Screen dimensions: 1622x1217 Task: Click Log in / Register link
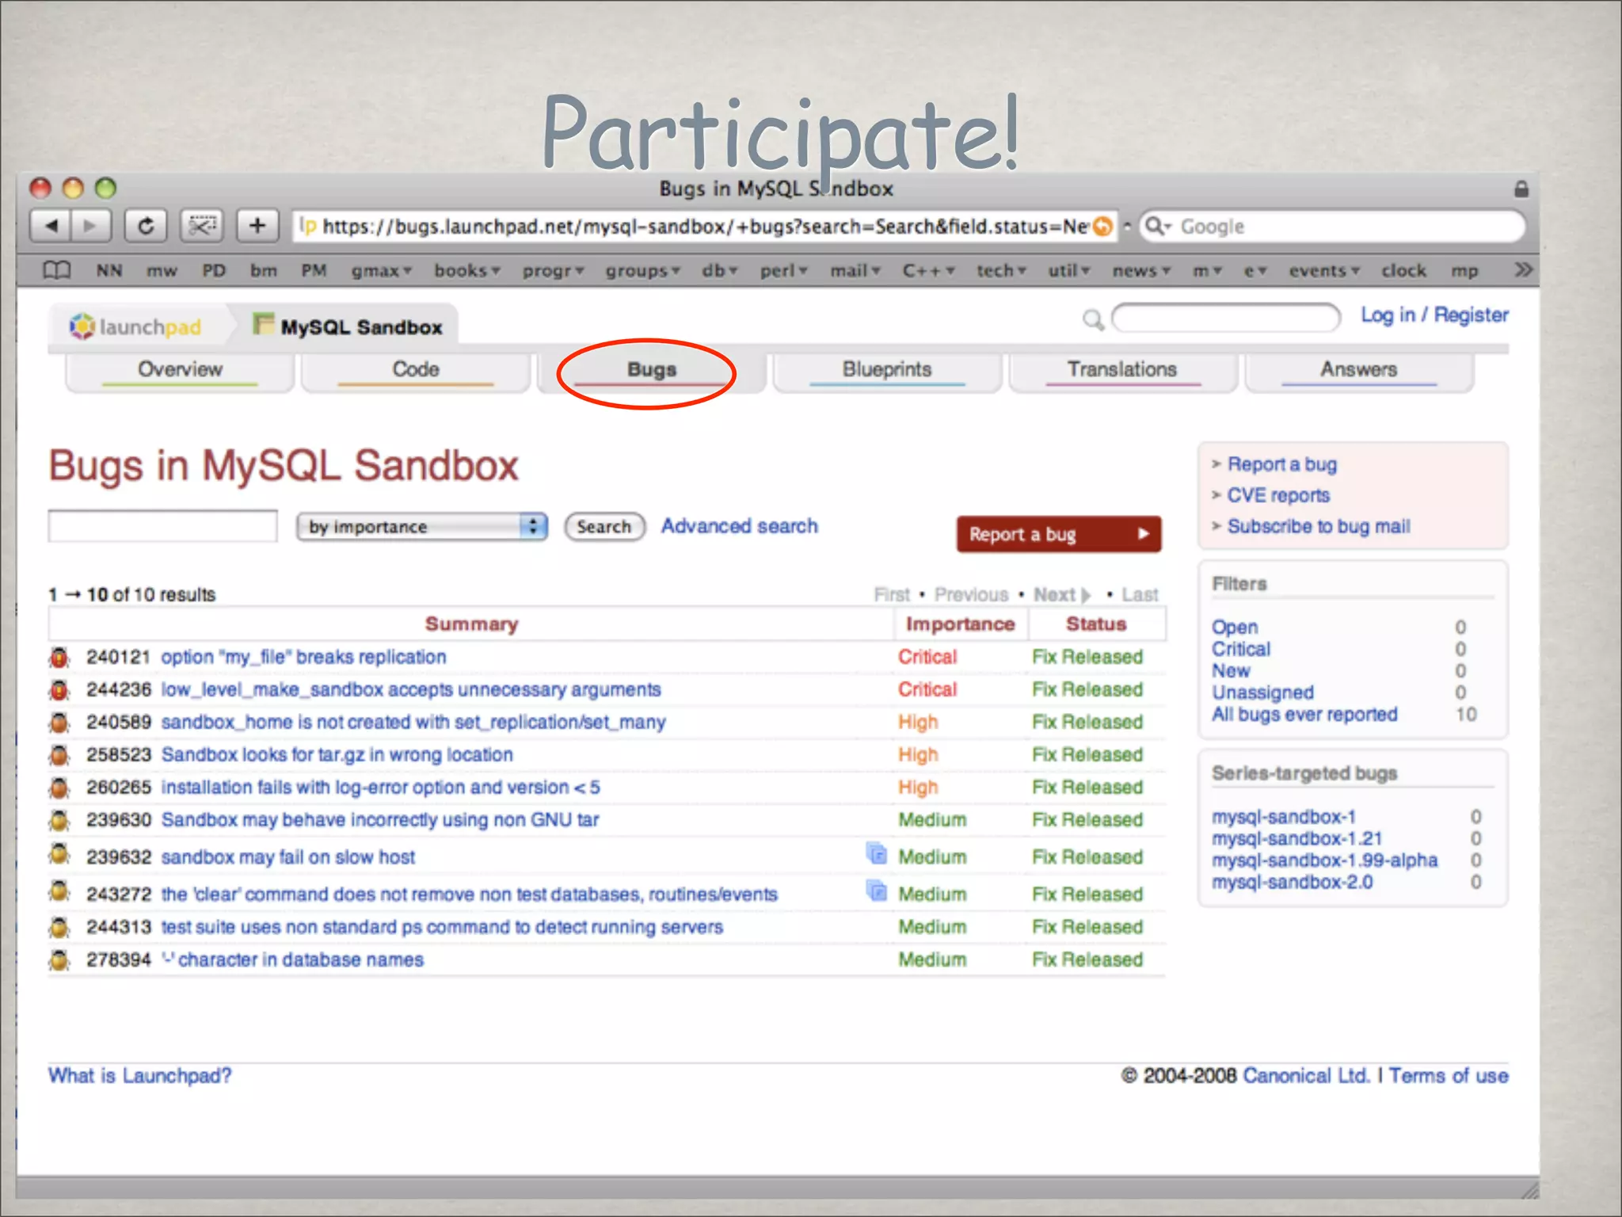1434,315
